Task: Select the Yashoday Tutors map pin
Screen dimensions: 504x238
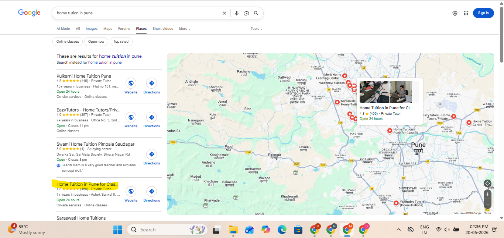Action: 396,203
